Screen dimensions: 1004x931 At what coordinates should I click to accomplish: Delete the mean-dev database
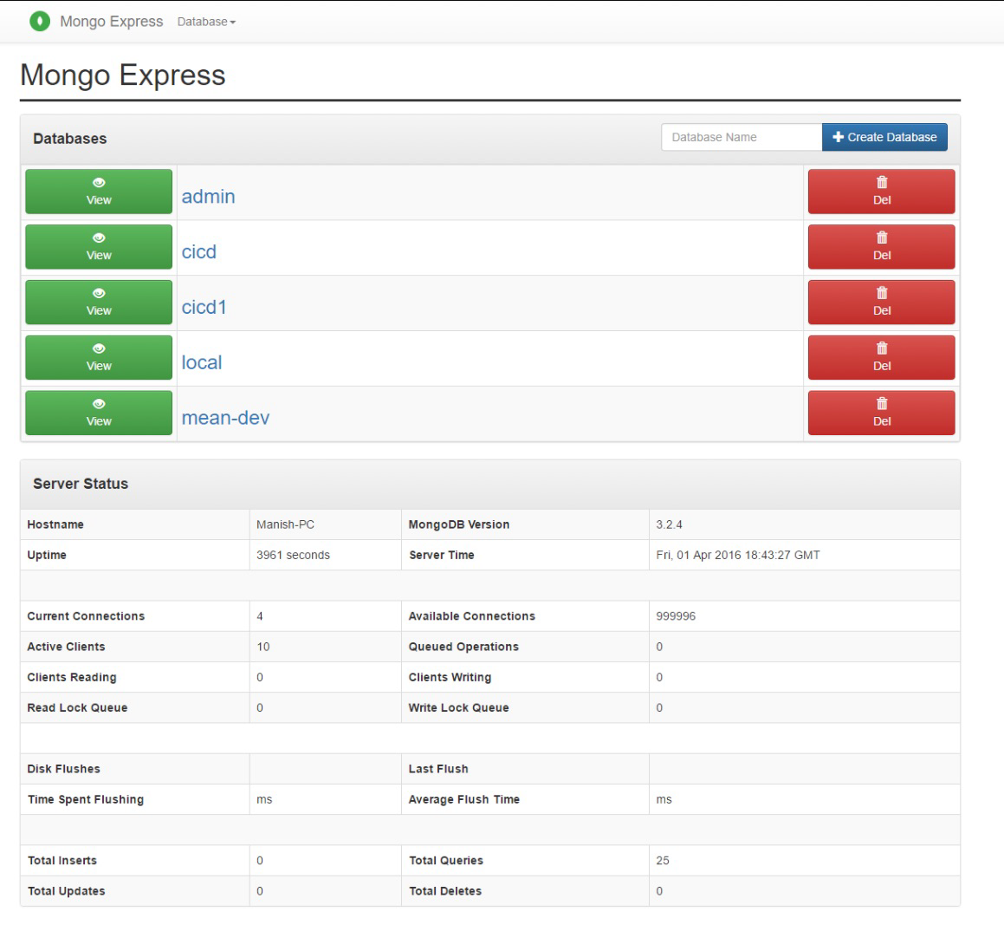[881, 413]
